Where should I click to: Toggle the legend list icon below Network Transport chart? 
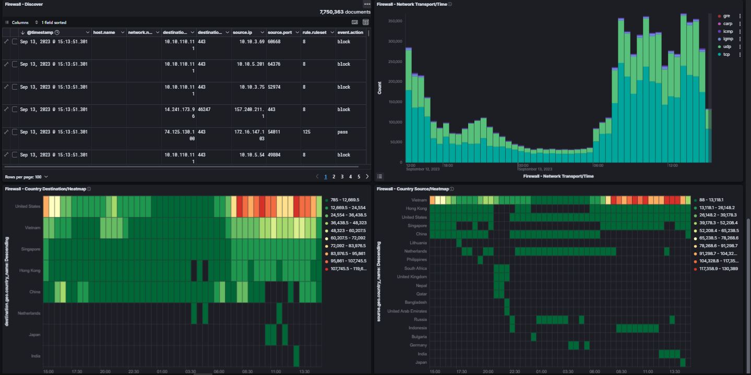(380, 177)
